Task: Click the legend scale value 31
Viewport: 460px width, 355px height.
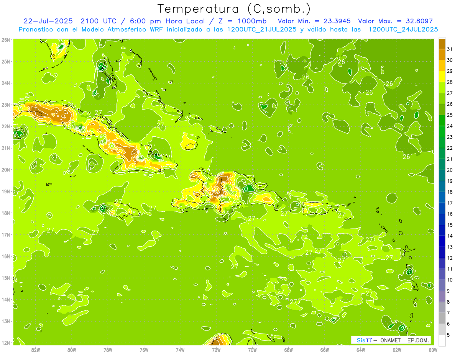Action: click(450, 49)
